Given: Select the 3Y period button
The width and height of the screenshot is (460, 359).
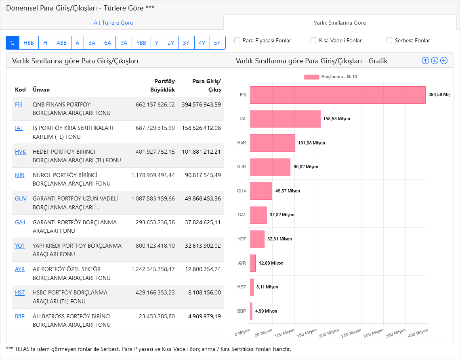Looking at the screenshot, I should pyautogui.click(x=186, y=43).
